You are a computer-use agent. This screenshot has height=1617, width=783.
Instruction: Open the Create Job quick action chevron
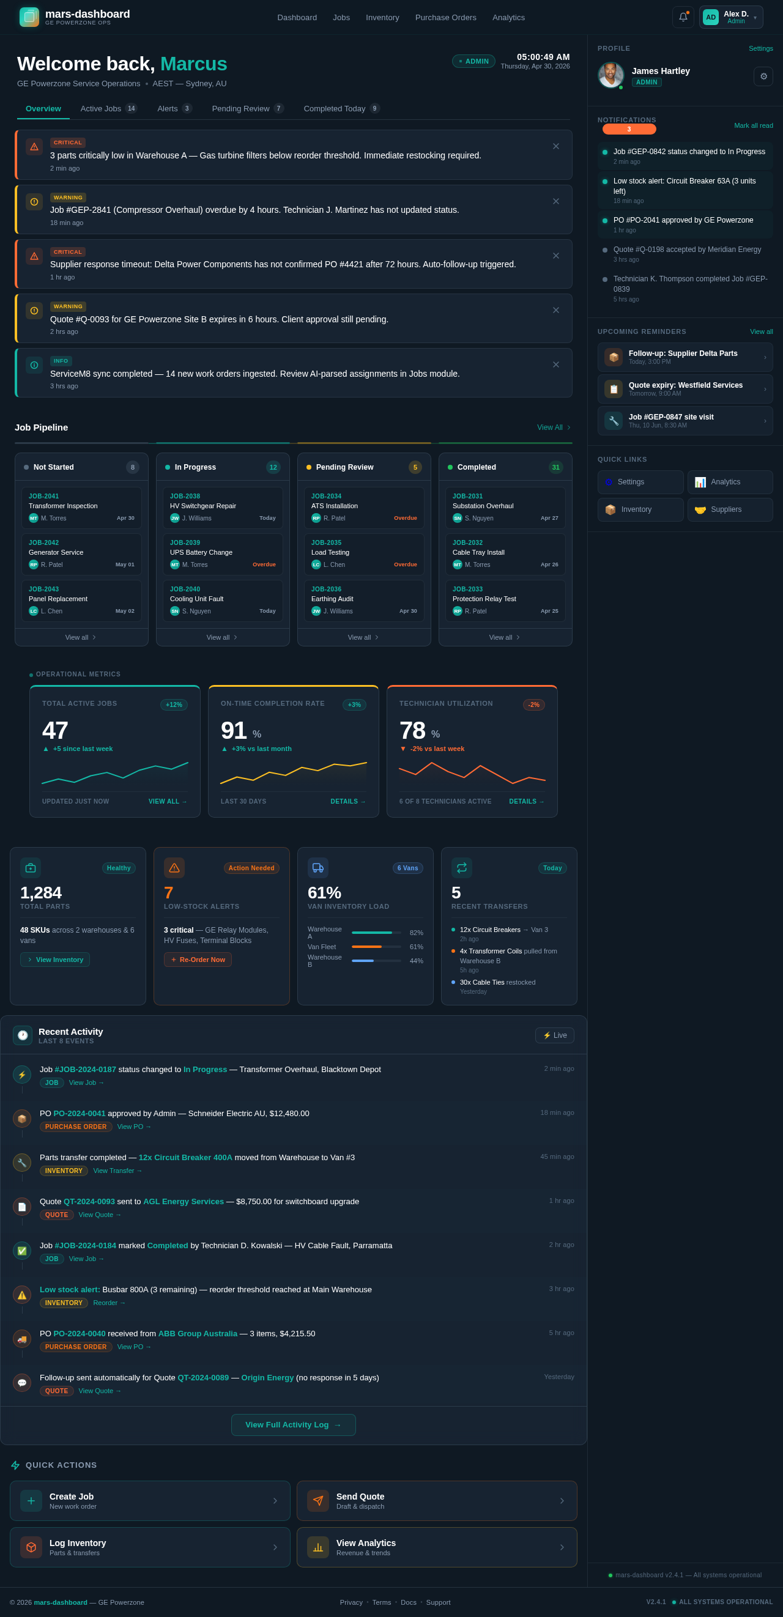tap(275, 1501)
